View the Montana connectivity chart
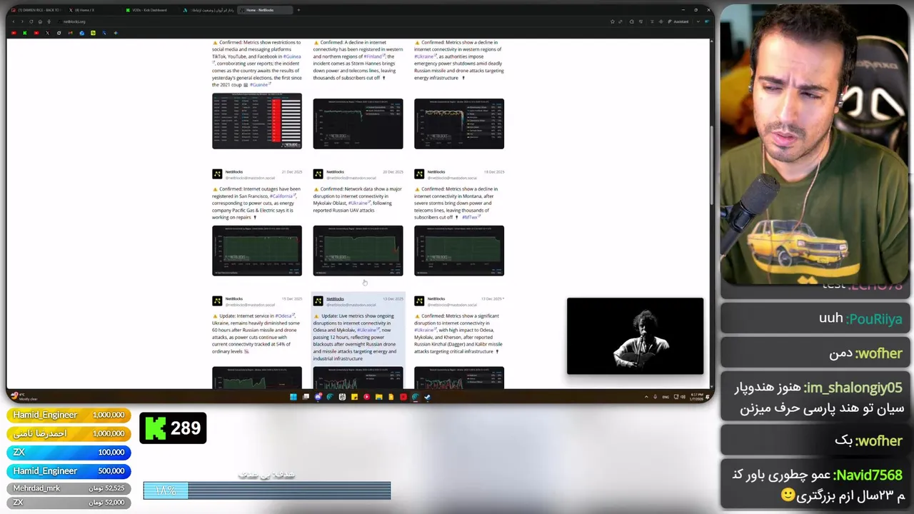Screen dimensions: 914x514 click(x=459, y=251)
